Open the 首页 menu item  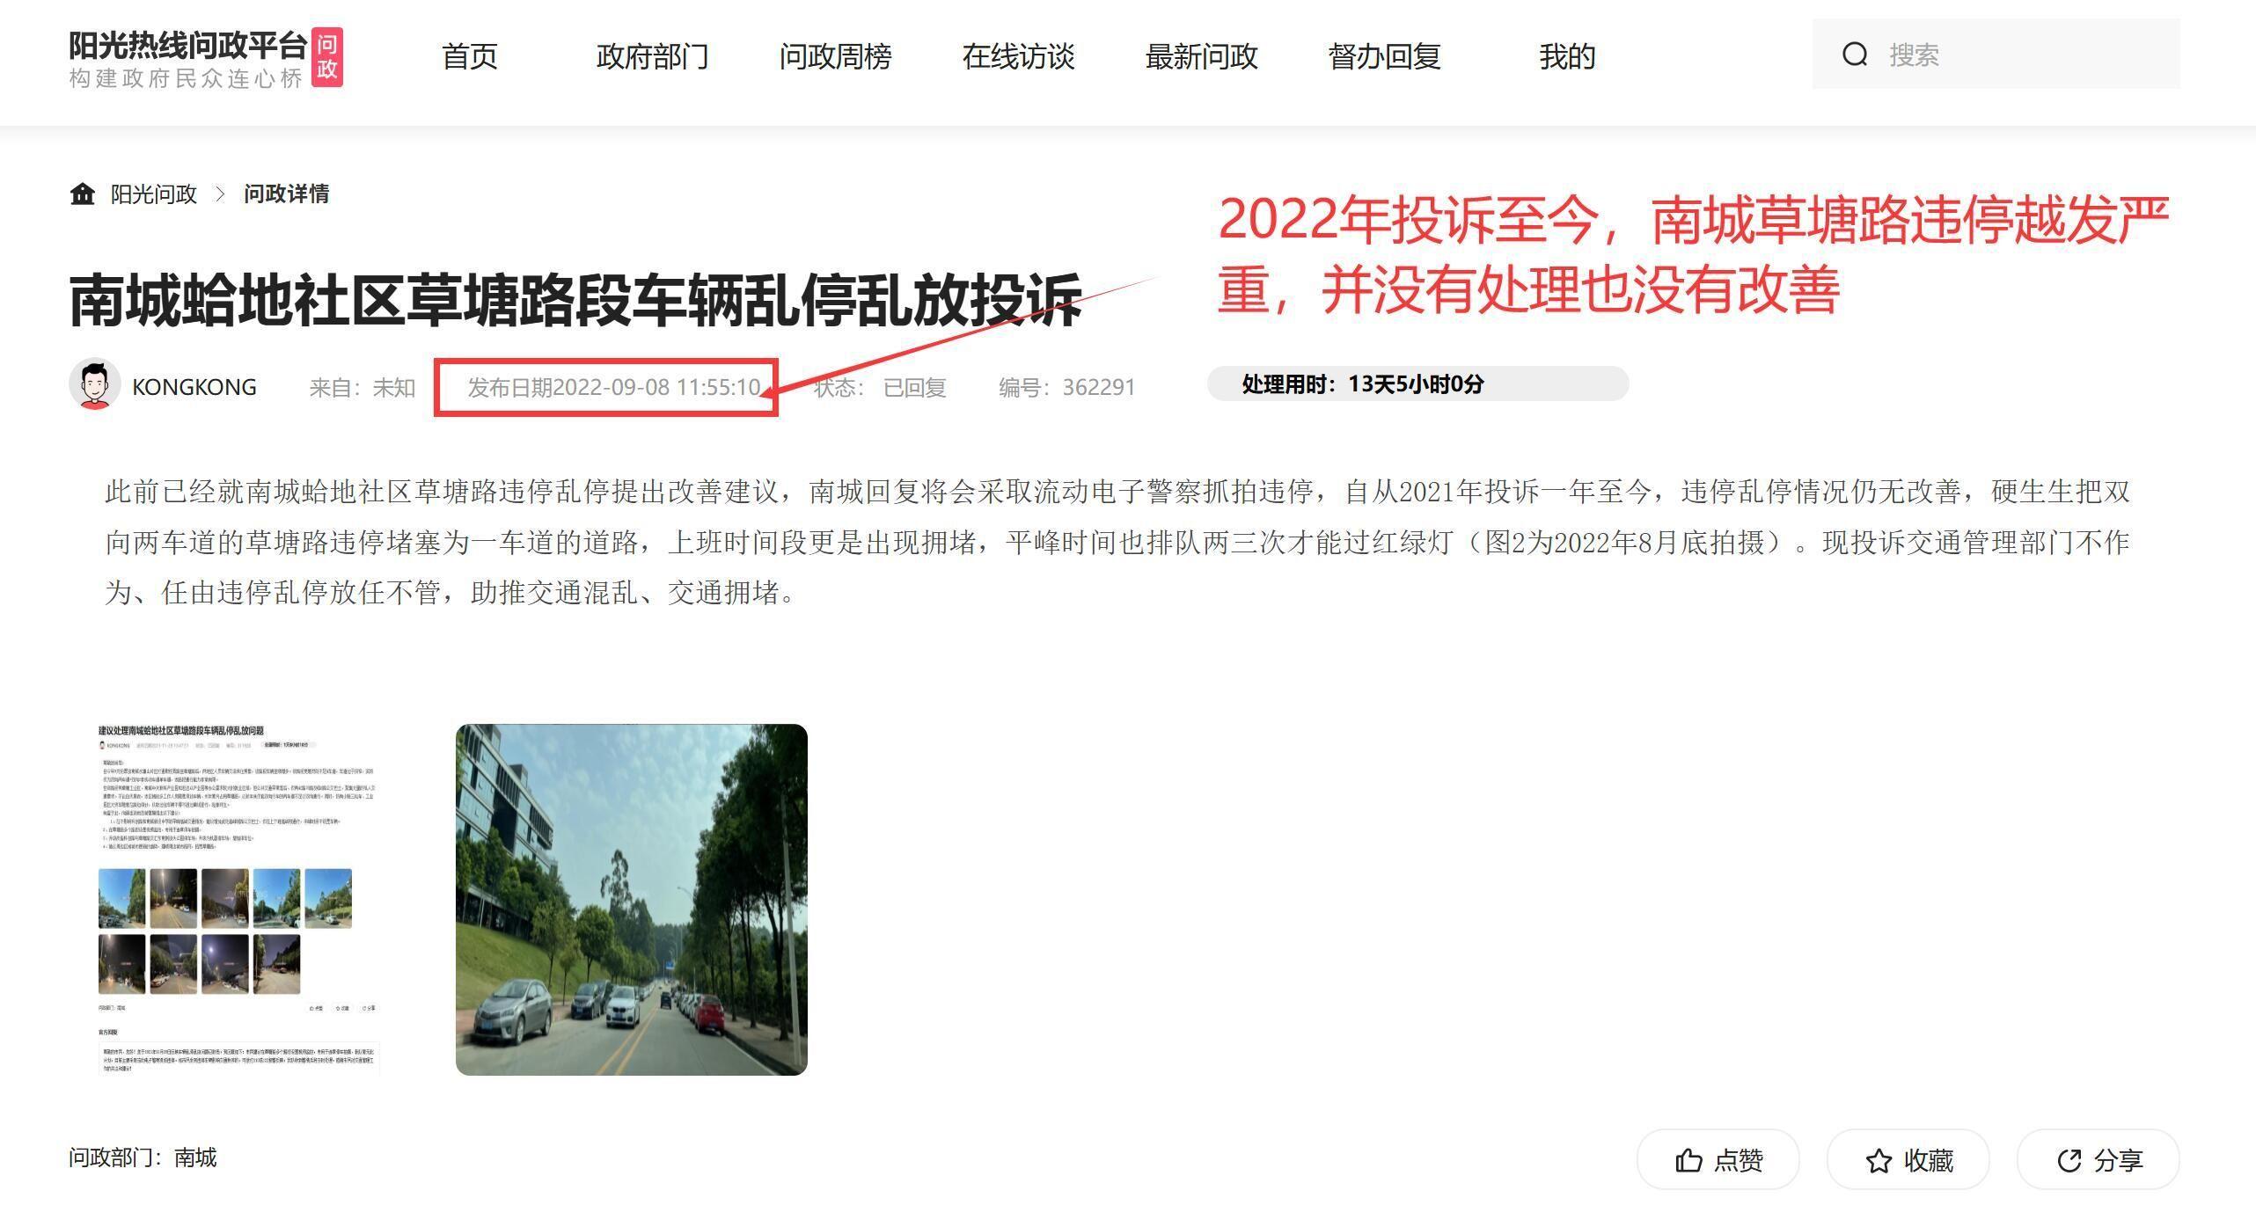click(x=470, y=56)
